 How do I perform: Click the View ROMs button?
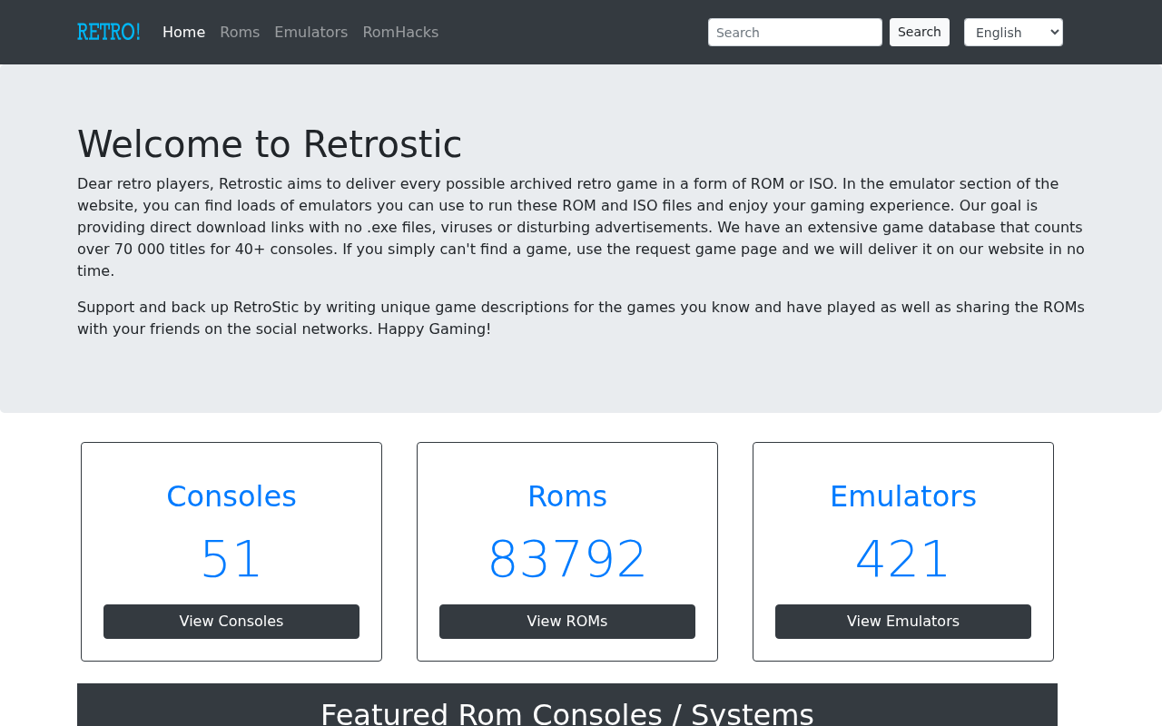[567, 622]
